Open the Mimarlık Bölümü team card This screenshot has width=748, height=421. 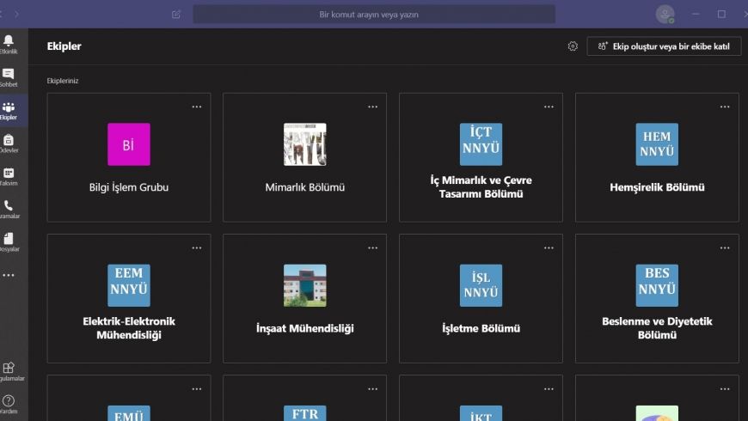click(304, 158)
